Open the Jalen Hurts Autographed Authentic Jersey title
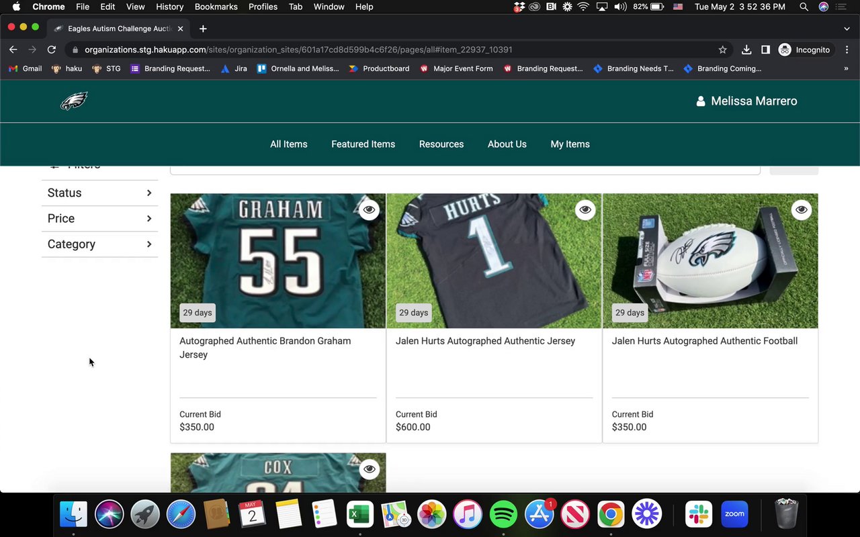Viewport: 860px width, 537px height. (x=485, y=341)
